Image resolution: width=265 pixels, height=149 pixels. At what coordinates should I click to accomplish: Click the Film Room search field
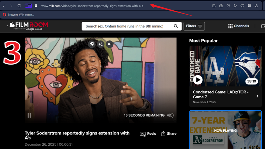click(128, 26)
